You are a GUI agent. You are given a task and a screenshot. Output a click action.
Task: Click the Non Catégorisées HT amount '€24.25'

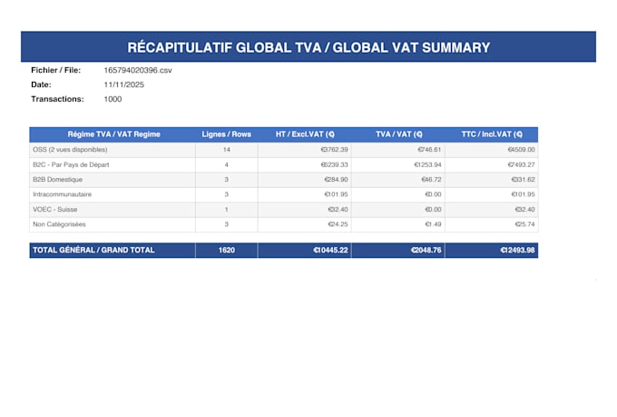point(338,224)
